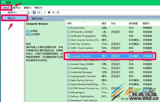Viewport: 160px width, 102px height.
Task: Choose 退出(X) to exit
Action: point(15,18)
